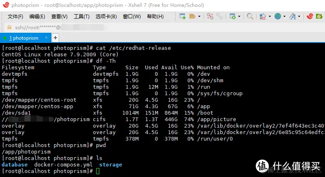Click the 'docker-compose.yml' file name
The height and width of the screenshot is (177, 325).
64,165
